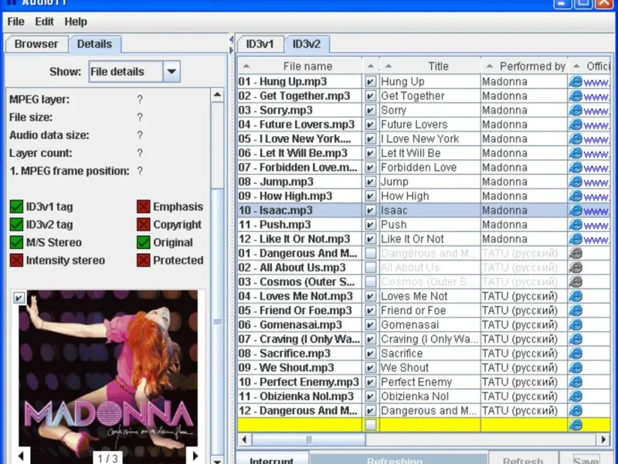Open the File menu
Image resolution: width=618 pixels, height=464 pixels.
(15, 22)
